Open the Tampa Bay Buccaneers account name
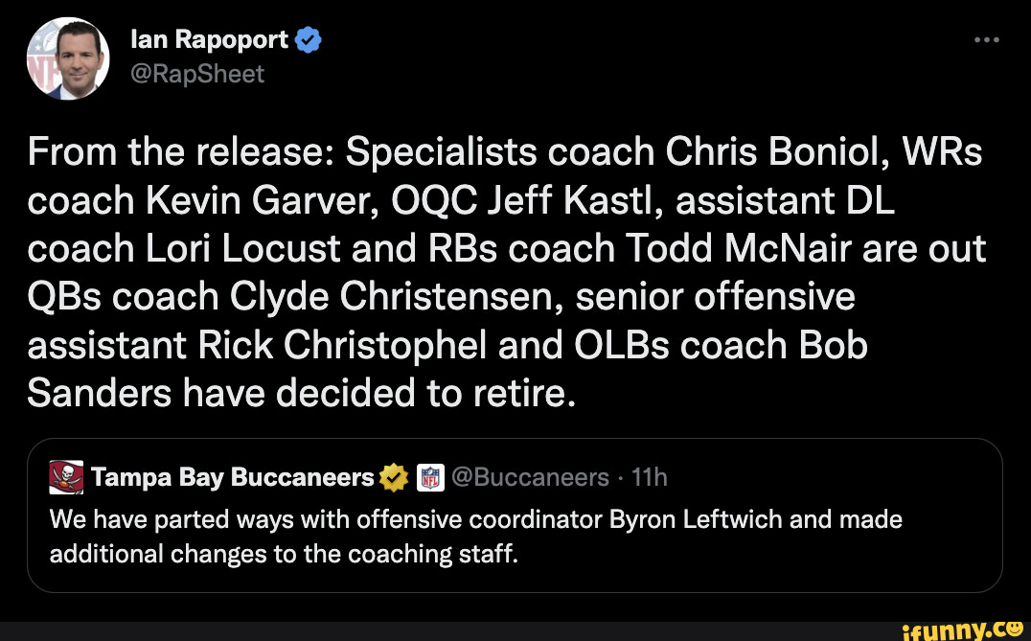Image resolution: width=1031 pixels, height=641 pixels. 233,477
